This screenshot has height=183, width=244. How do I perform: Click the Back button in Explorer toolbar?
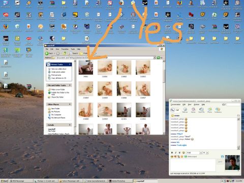(49, 53)
